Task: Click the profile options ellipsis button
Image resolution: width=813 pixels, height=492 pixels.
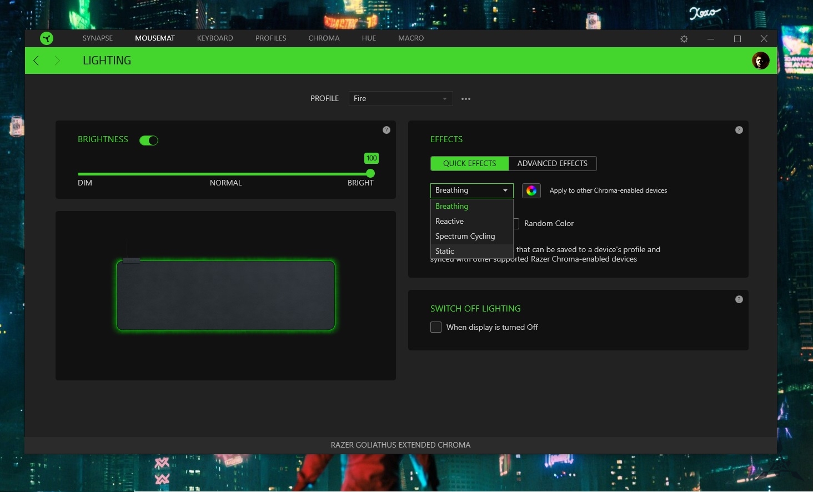Action: pyautogui.click(x=465, y=98)
